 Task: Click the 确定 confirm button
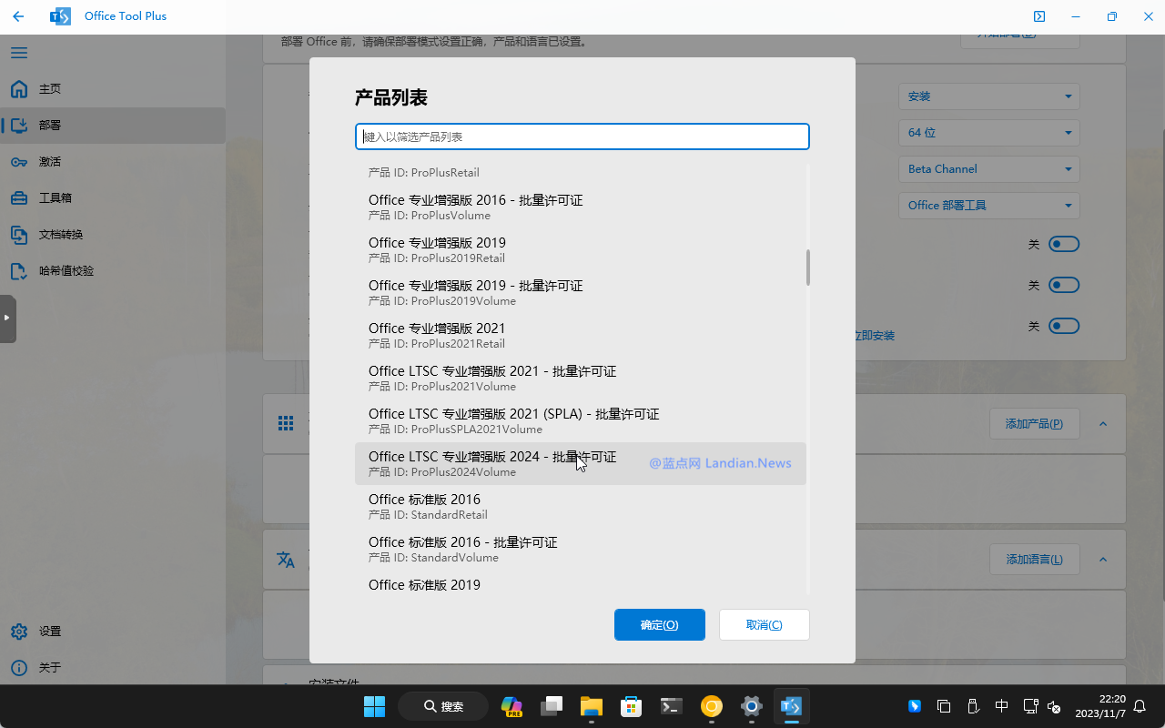point(659,625)
